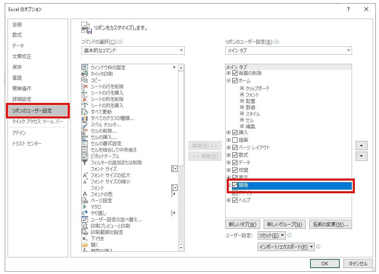379x274 pixels.
Task: Pick the Decrease Font Size (フォント サイズの縮小) icon
Action: point(84,181)
